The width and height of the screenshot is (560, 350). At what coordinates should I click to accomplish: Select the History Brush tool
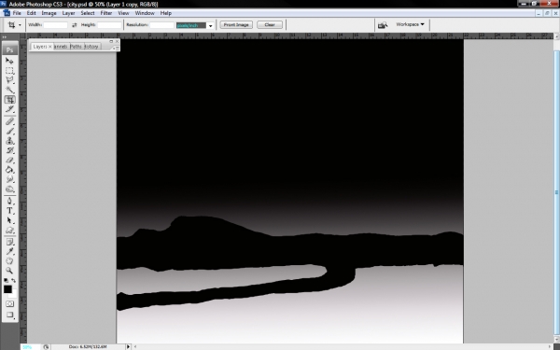tap(9, 150)
